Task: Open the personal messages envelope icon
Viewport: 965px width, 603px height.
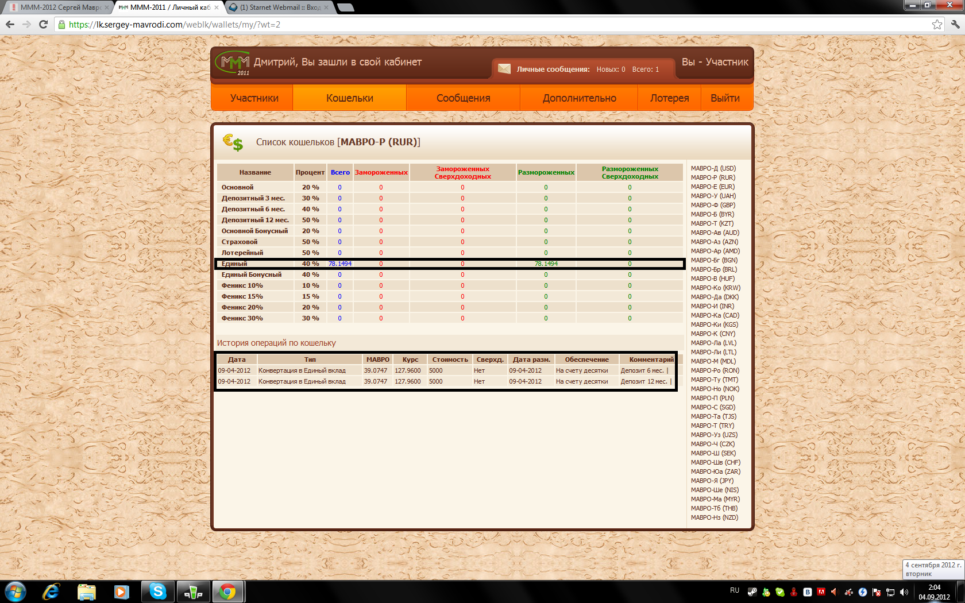Action: [x=504, y=69]
